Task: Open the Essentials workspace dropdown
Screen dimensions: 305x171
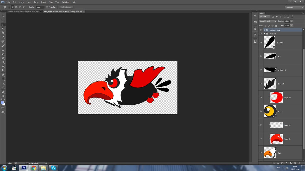Action: click(294, 7)
